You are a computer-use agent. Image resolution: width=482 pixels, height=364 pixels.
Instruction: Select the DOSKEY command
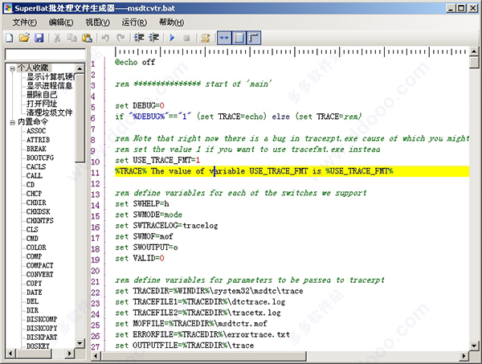click(38, 346)
